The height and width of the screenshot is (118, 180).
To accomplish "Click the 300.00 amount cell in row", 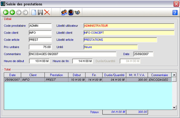I will tap(137, 80).
